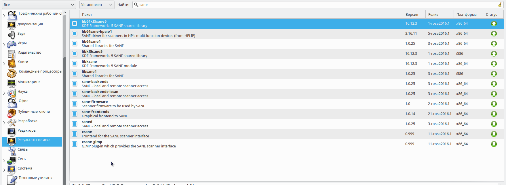Sort by the Версия column header
This screenshot has width=506, height=185.
click(414, 15)
